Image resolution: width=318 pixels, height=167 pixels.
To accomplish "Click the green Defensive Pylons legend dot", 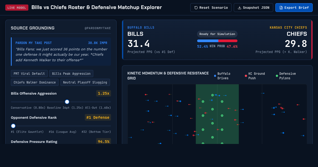I will (277, 76).
